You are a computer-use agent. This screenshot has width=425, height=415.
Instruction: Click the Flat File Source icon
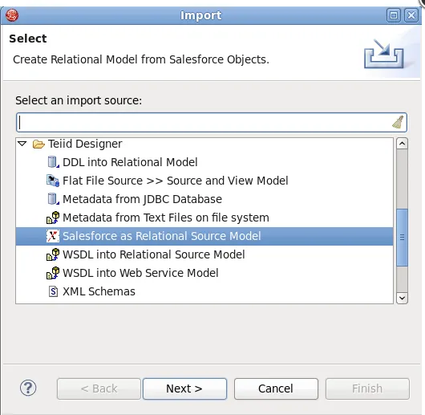pyautogui.click(x=53, y=181)
